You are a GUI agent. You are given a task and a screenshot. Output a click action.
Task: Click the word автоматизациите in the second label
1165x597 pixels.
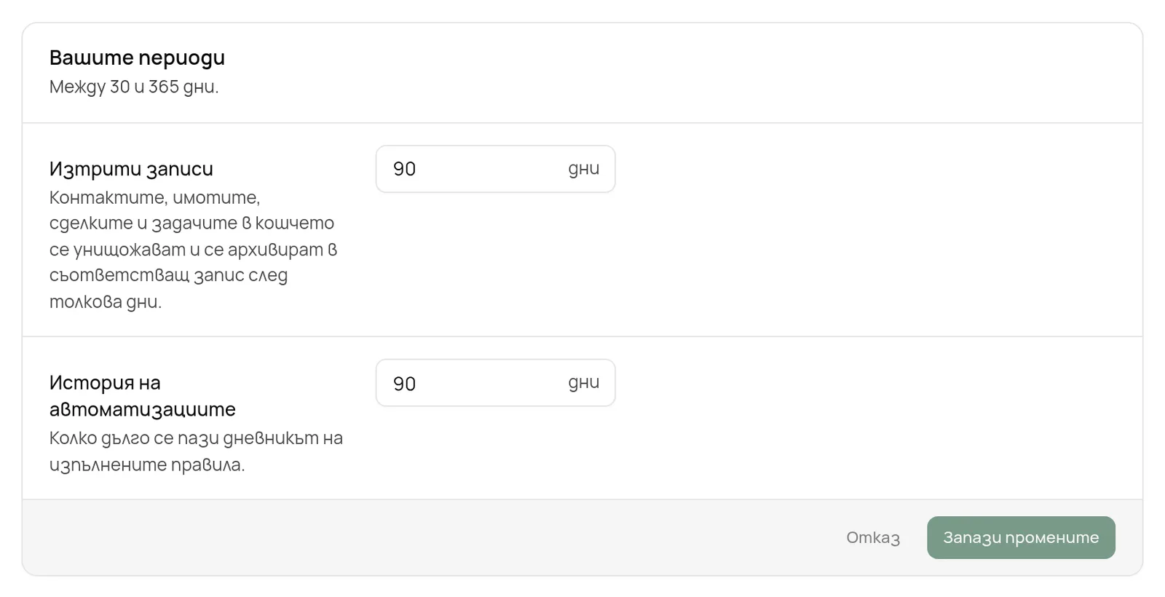(143, 409)
